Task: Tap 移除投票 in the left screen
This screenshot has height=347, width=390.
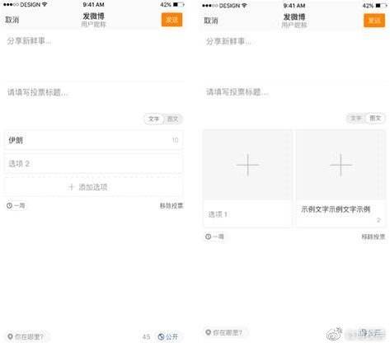Action: click(x=172, y=205)
